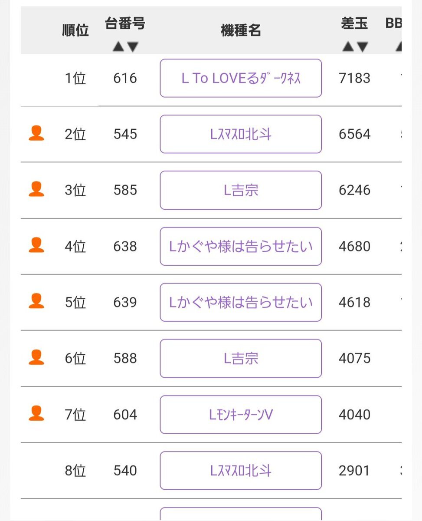Click the person icon in the 6位 row

click(36, 357)
